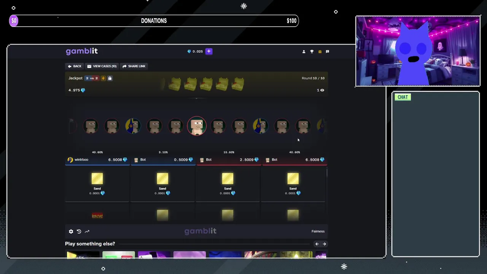Open the chat bubble icon in header

point(327,52)
